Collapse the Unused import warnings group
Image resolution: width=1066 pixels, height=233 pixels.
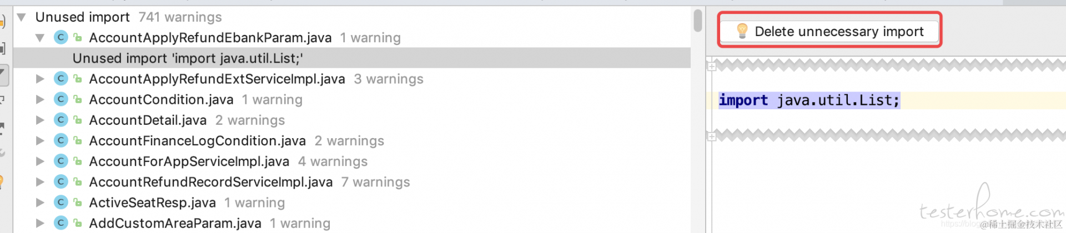22,17
